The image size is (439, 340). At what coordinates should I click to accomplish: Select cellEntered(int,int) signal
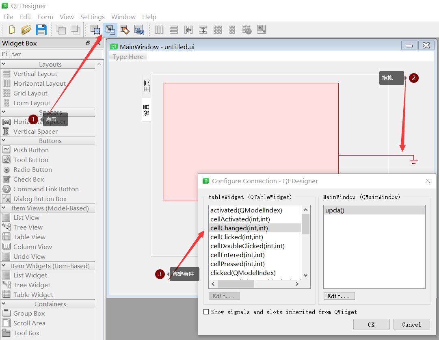pos(255,255)
